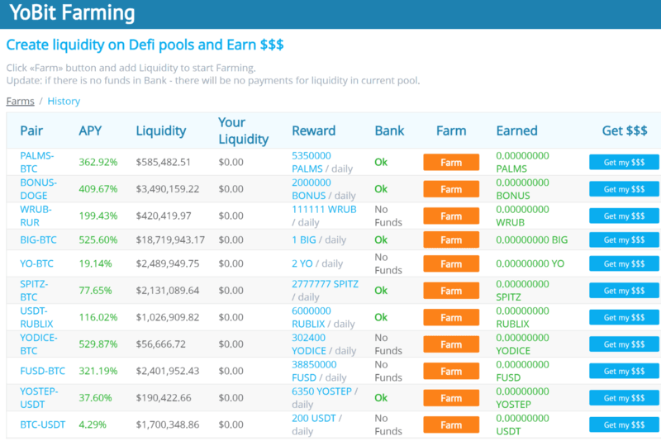The width and height of the screenshot is (661, 441).
Task: Click the 6000000 RUBLIX reward link
Action: click(311, 318)
